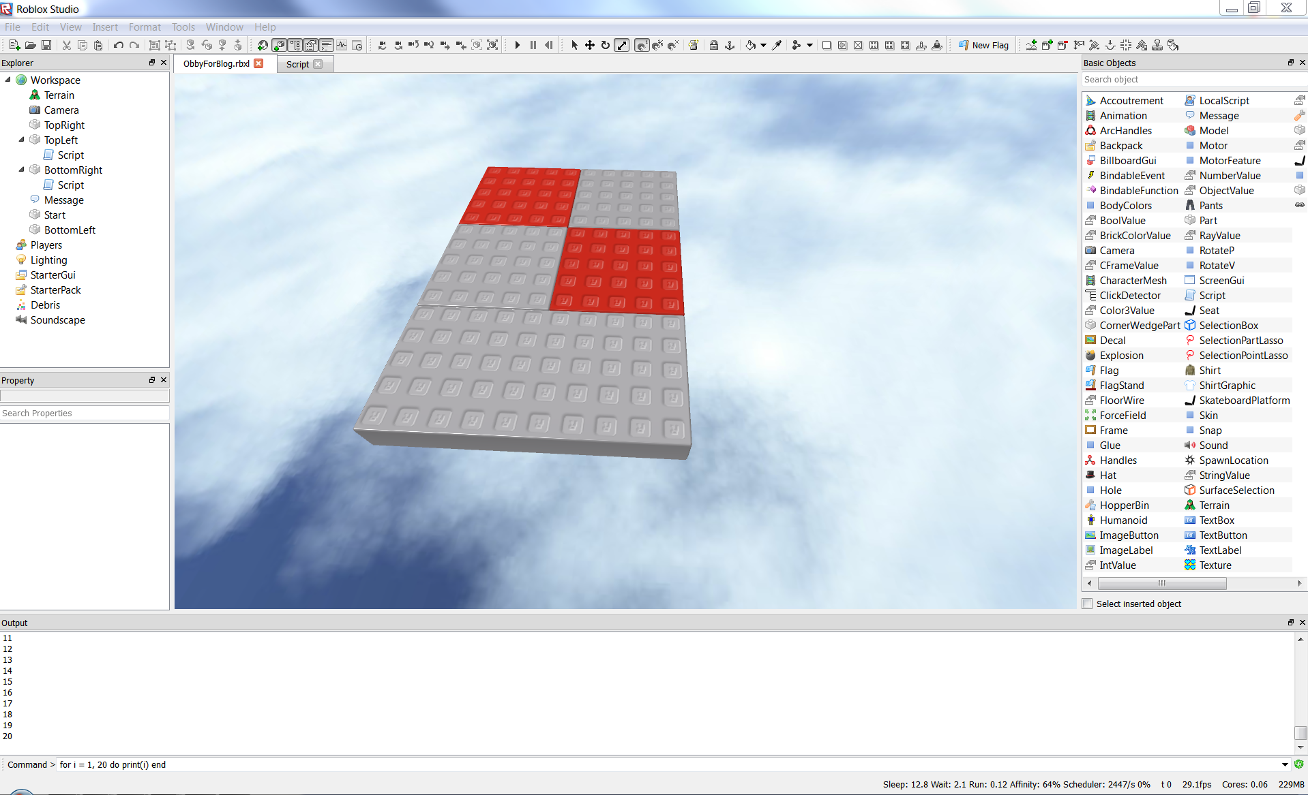Click the Paste clipboard icon
This screenshot has width=1308, height=795.
tap(98, 45)
